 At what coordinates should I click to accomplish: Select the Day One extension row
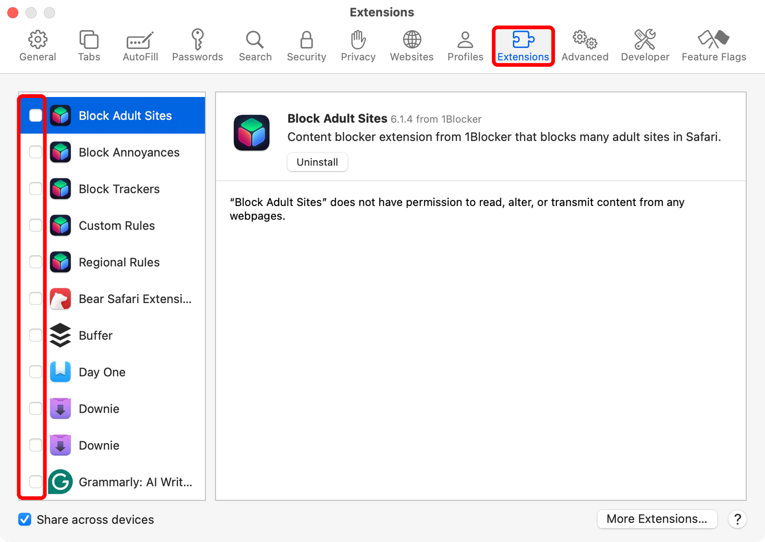point(116,372)
